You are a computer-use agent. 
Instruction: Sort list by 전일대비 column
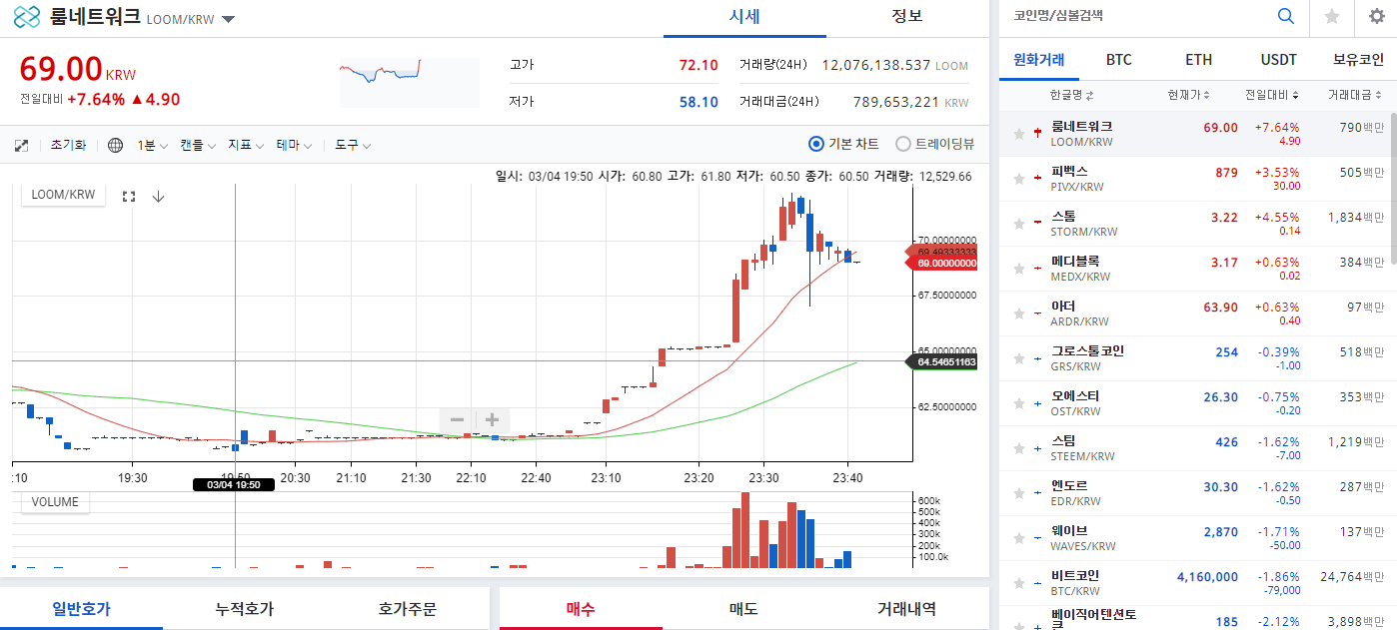(x=1271, y=96)
